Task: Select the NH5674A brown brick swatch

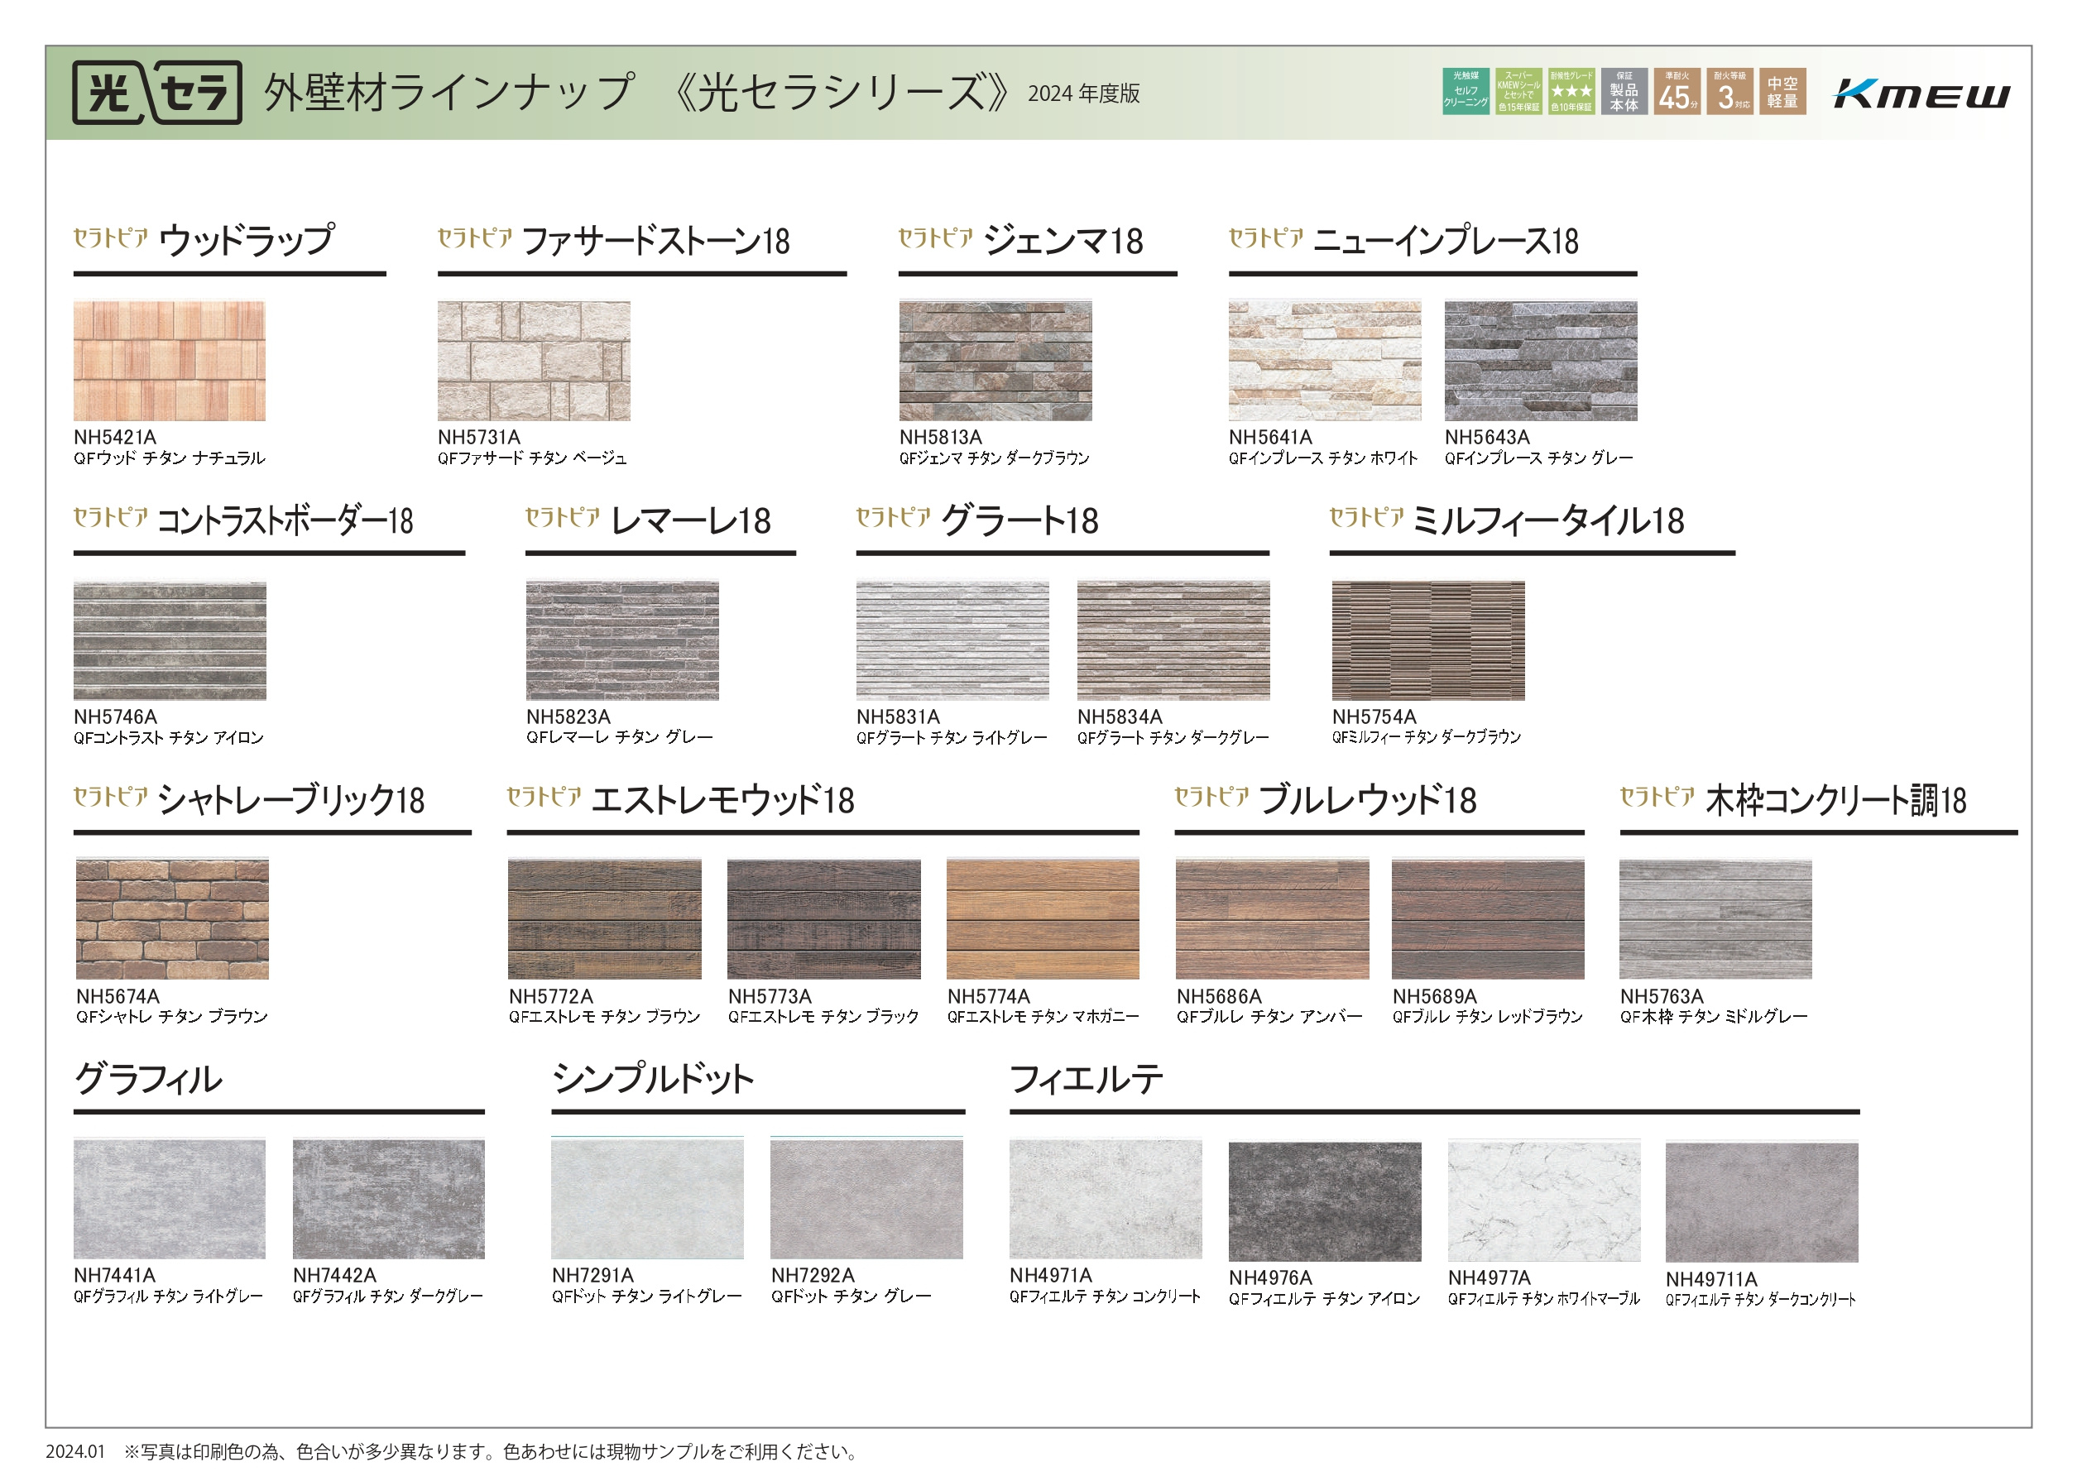Action: (x=172, y=918)
